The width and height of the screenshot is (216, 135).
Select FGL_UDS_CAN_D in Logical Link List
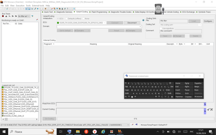point(18,99)
